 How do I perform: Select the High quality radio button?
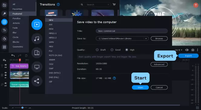(127, 50)
